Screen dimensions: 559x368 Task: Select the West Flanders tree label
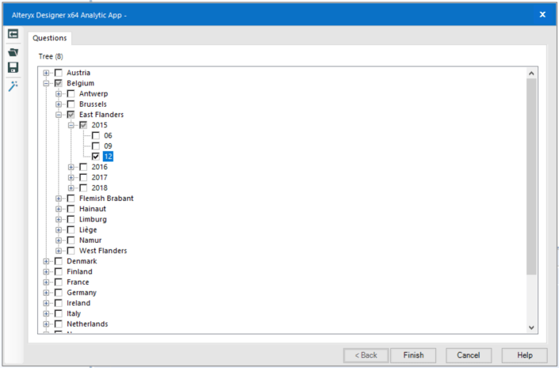coord(102,251)
